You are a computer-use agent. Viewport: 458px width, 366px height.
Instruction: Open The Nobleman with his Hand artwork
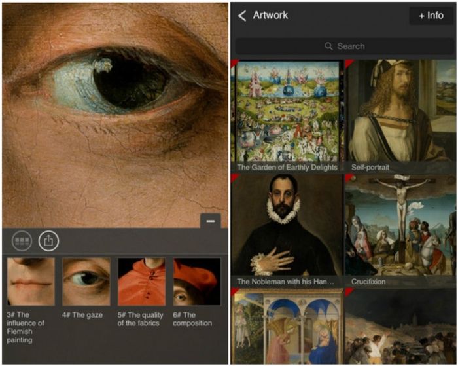287,230
